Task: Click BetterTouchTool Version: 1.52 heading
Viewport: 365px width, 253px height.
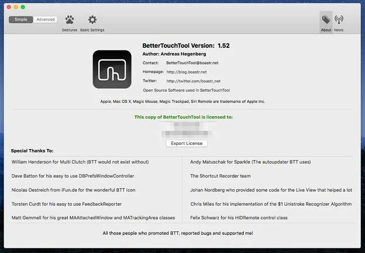Action: point(186,46)
